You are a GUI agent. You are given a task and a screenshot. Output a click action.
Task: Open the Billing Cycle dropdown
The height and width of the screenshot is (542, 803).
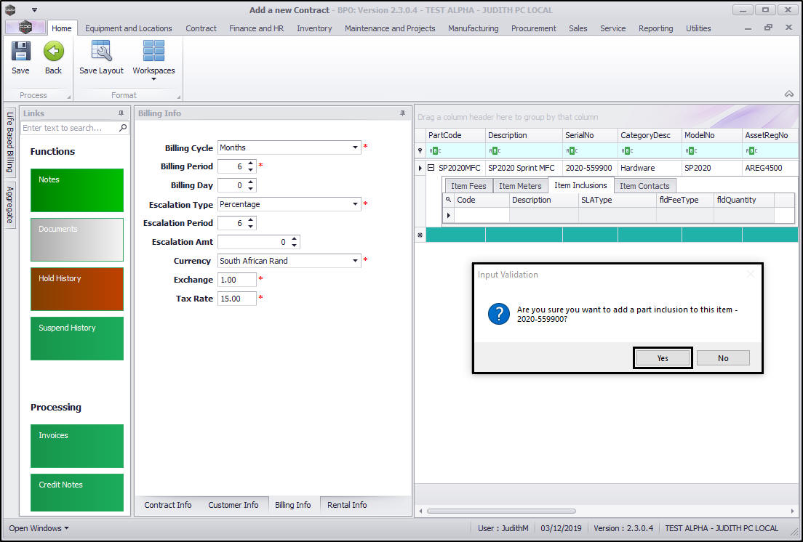[x=356, y=147]
